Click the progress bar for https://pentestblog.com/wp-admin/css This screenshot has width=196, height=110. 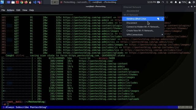[17, 88]
